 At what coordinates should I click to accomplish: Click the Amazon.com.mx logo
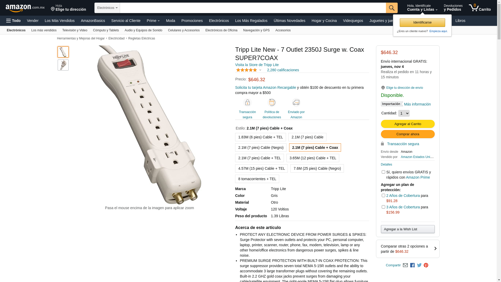click(25, 8)
